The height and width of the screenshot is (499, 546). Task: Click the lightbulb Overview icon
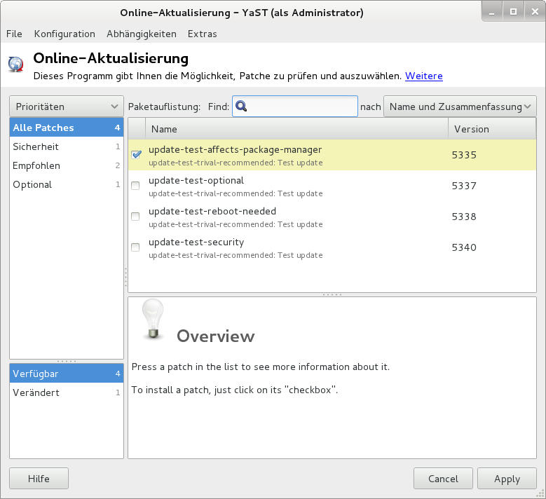(x=153, y=318)
